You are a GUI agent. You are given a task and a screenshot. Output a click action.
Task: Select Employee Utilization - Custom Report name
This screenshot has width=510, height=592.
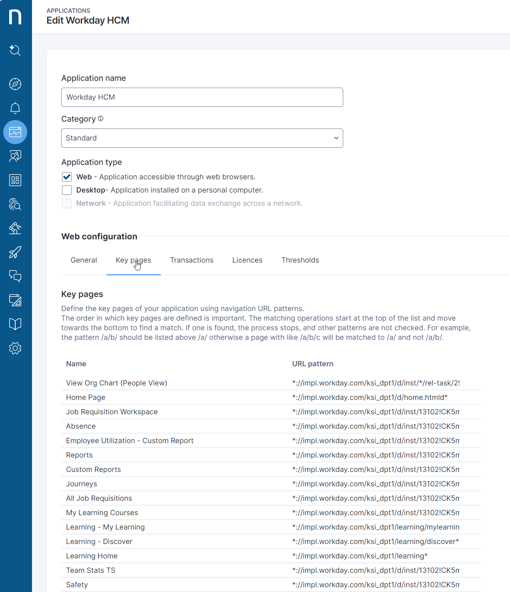click(130, 441)
